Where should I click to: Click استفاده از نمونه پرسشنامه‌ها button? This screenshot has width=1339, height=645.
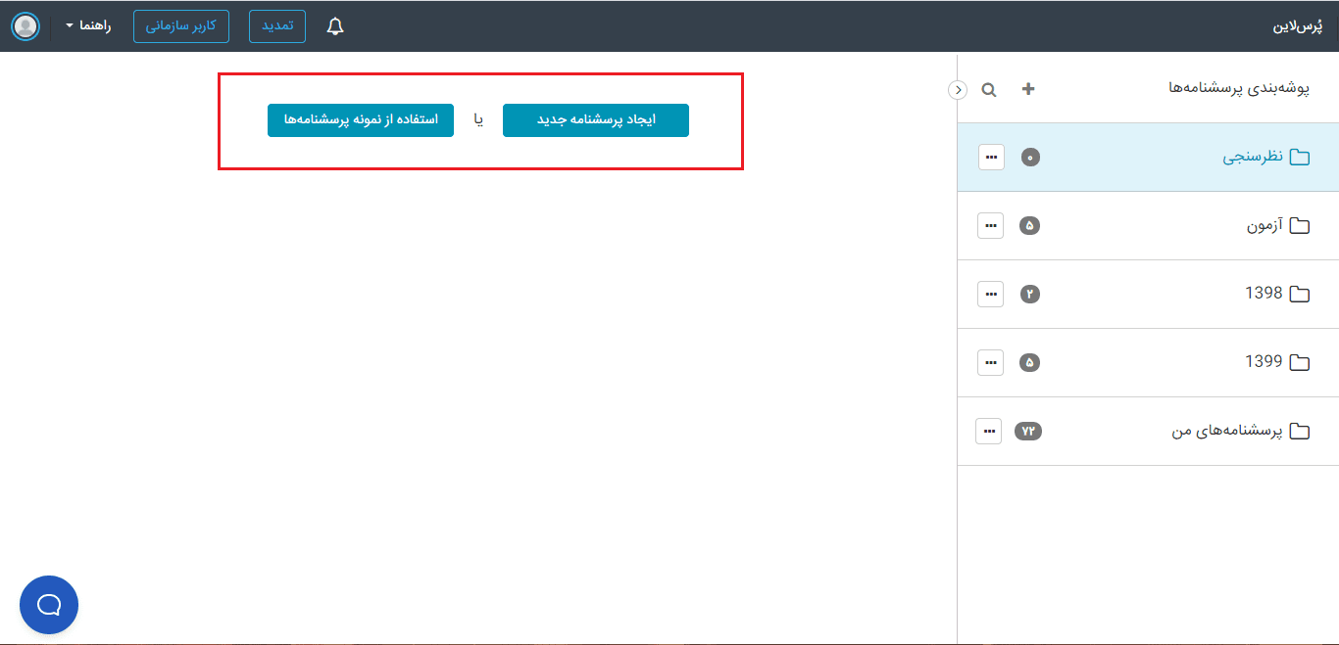tap(361, 120)
